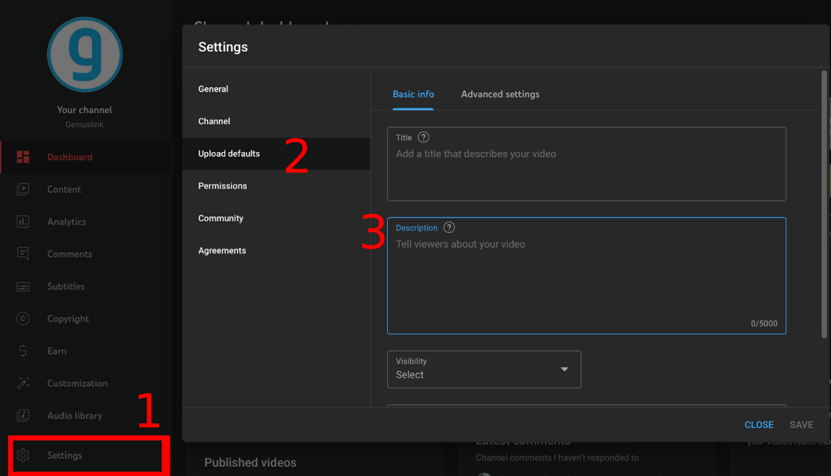Open the Copyright icon in sidebar
The image size is (831, 476).
tap(23, 319)
